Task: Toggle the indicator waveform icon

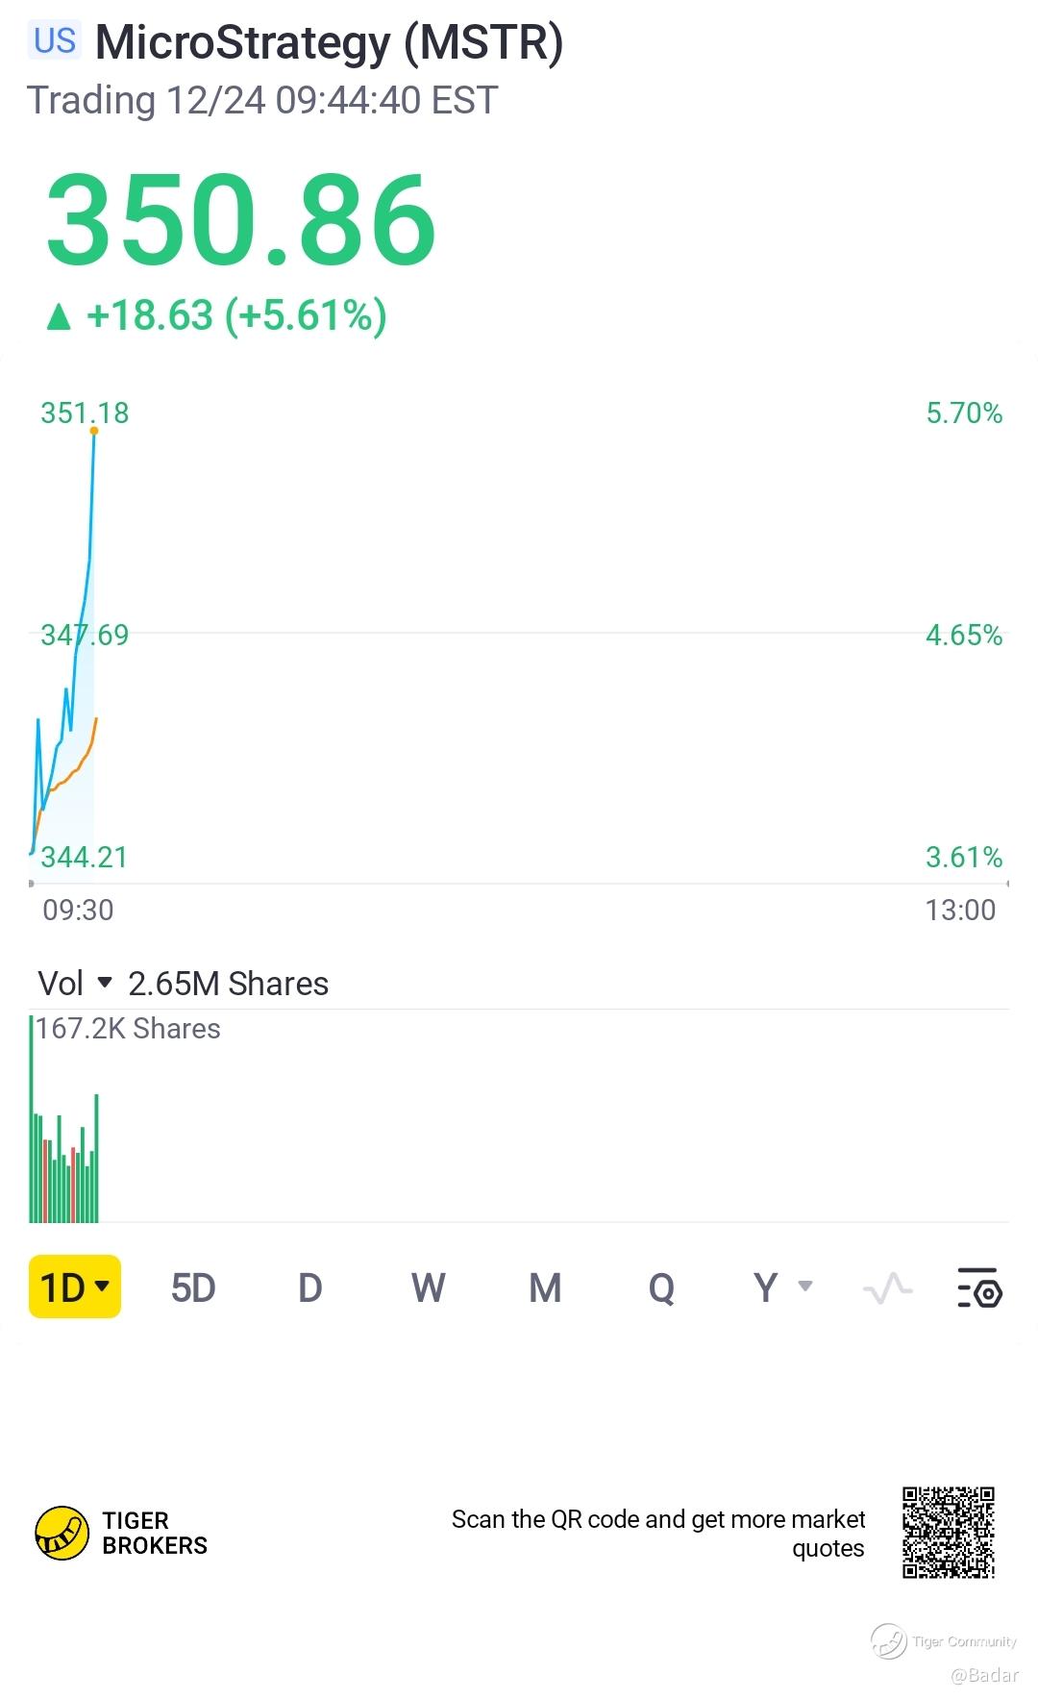Action: point(887,1287)
